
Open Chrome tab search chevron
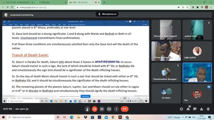[192, 2]
